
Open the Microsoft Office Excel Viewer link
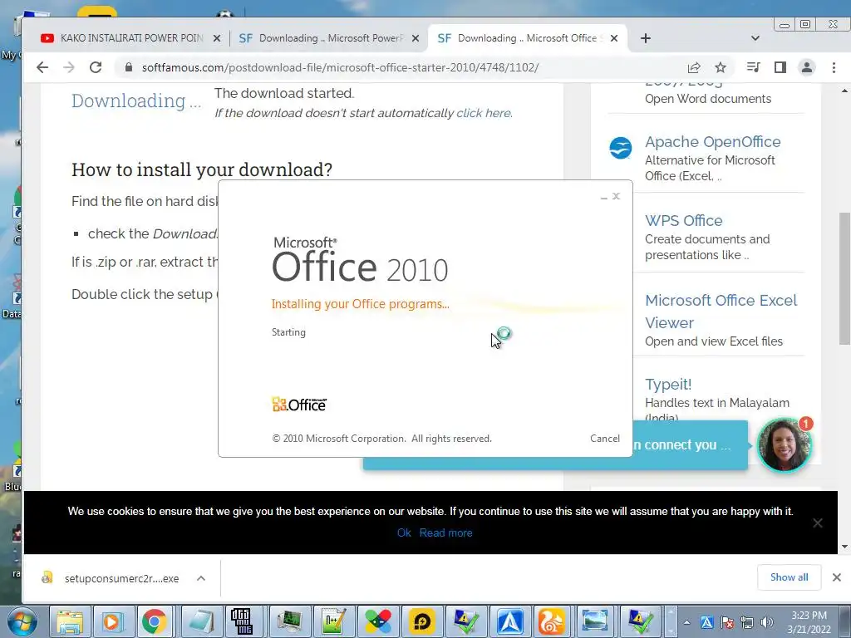[x=721, y=312]
